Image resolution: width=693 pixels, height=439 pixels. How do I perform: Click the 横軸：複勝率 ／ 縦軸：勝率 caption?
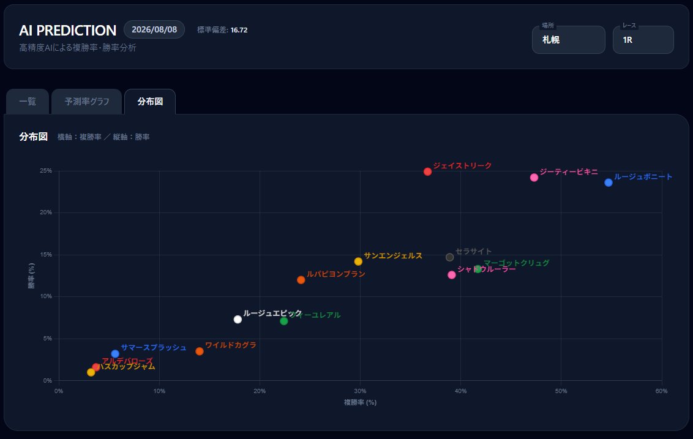103,137
